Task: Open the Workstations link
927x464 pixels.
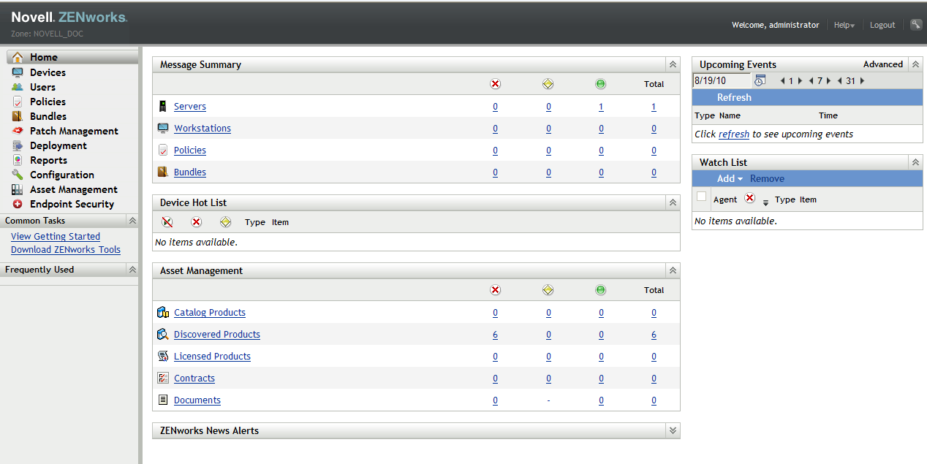Action: (x=203, y=128)
